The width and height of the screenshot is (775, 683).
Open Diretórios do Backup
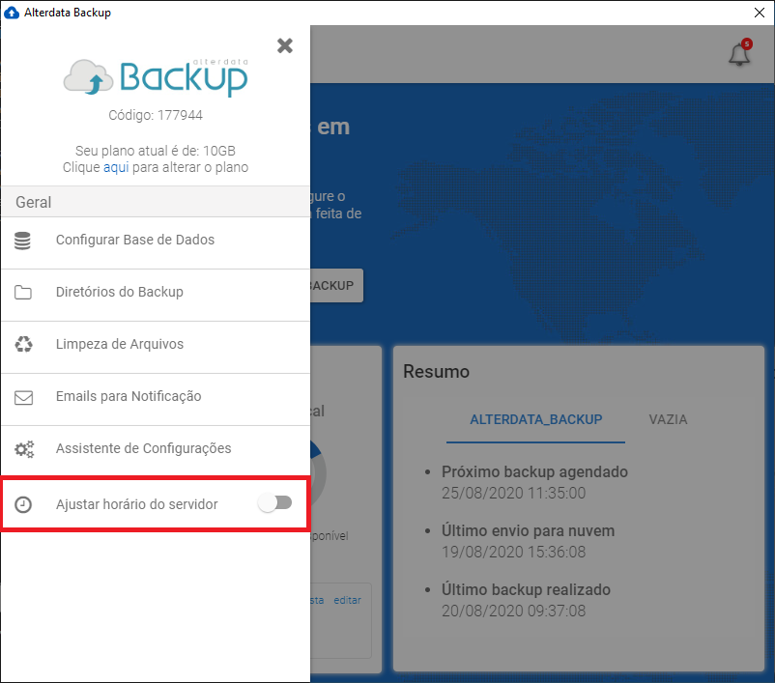[156, 295]
